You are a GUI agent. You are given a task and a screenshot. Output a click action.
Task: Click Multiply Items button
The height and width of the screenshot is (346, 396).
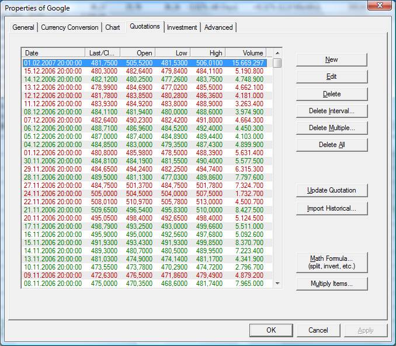tap(332, 284)
